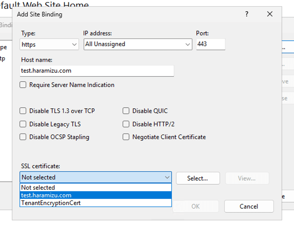Check Disable TLS 1.3 over TCP
This screenshot has height=225, width=294.
click(23, 111)
